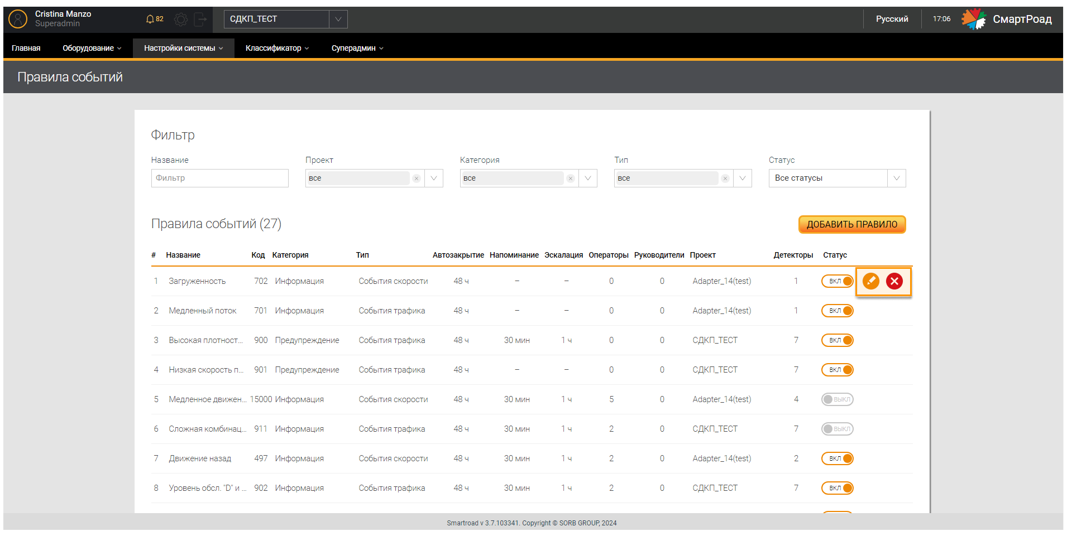Open the СДКП_ТЕСТ project dropdown in header

coord(286,19)
